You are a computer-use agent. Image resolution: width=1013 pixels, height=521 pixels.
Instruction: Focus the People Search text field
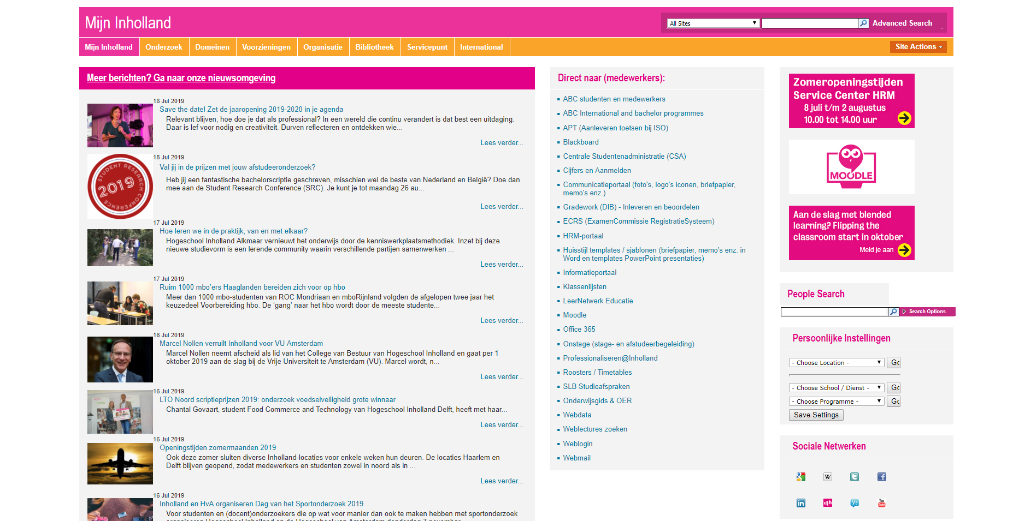[x=834, y=312]
